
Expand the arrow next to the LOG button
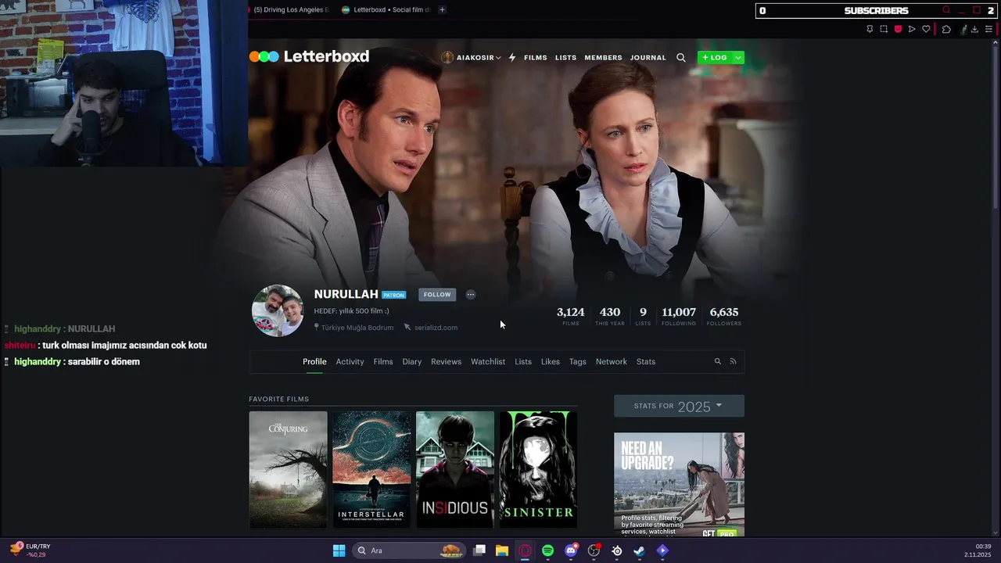coord(737,58)
